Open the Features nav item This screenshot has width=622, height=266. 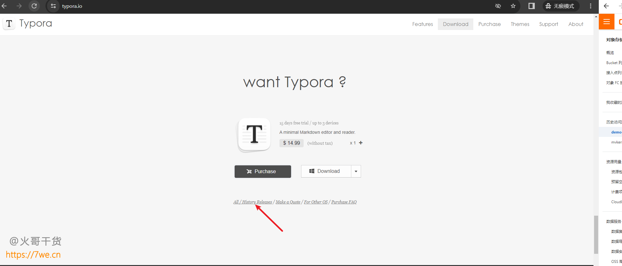click(x=423, y=24)
